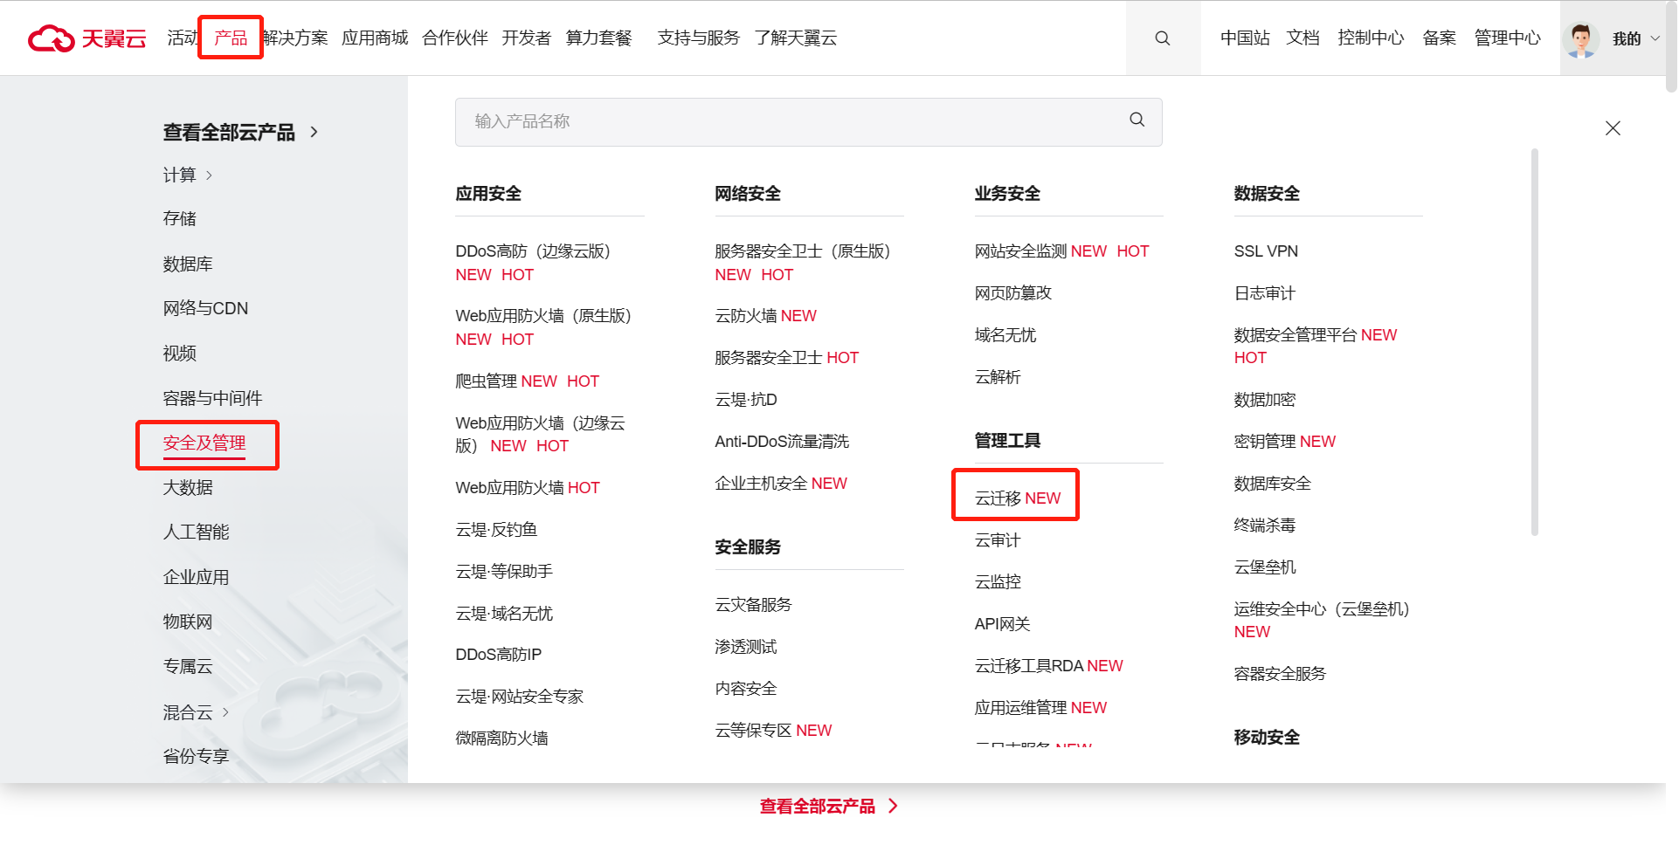Screen dimensions: 1679x845
Task: Expand the 计算 category arrow
Action: click(x=209, y=175)
